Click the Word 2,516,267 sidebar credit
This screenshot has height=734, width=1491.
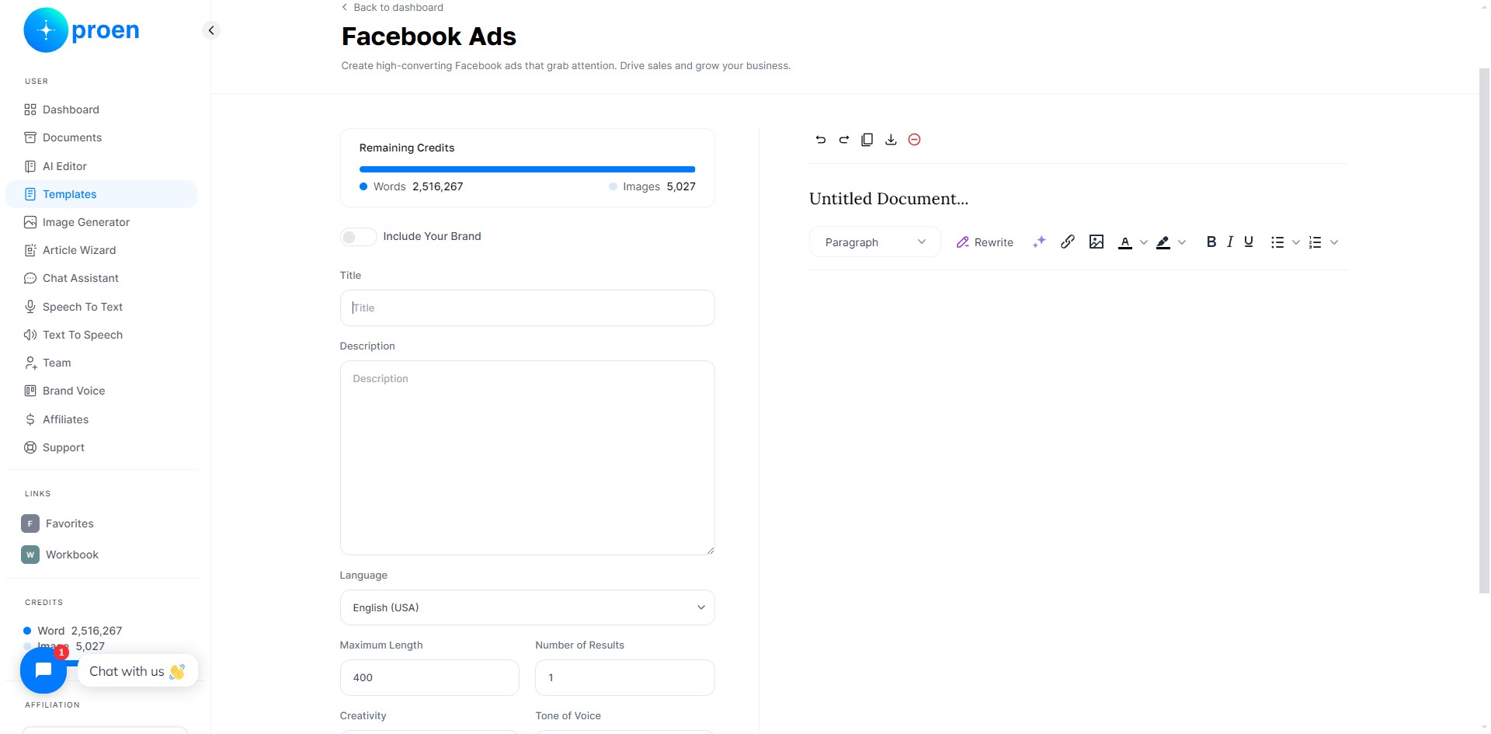73,631
